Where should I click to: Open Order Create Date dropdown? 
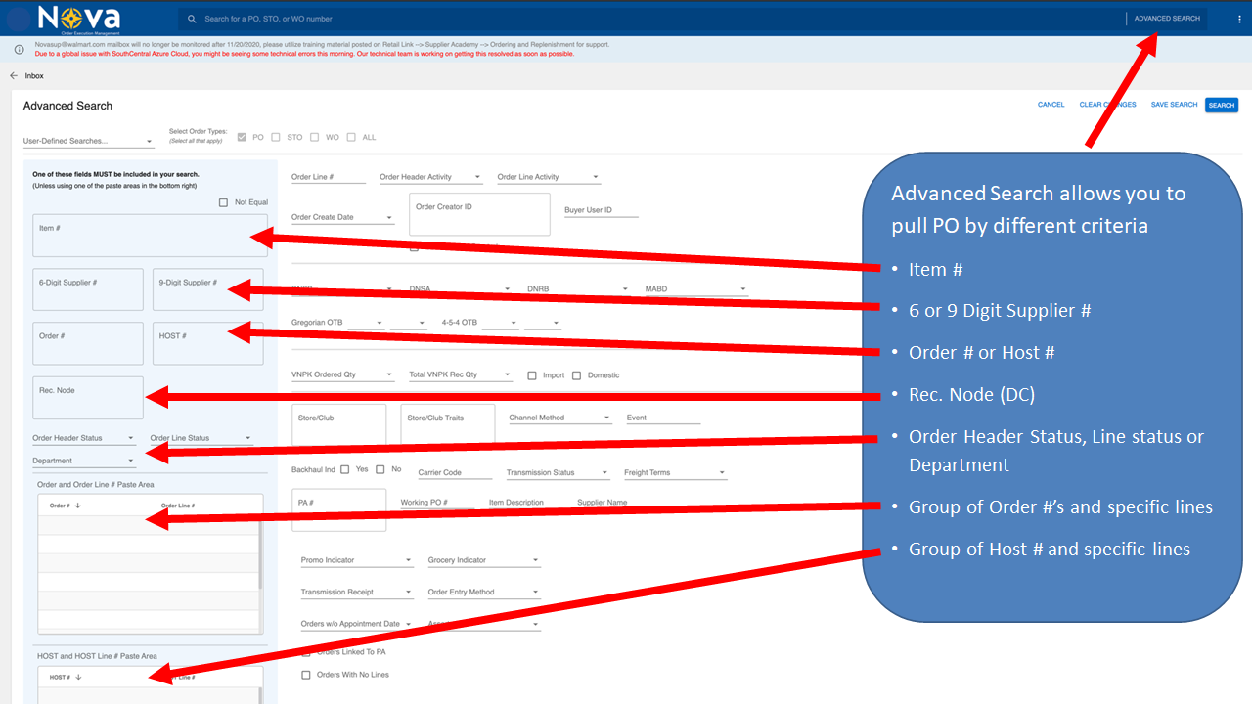tap(343, 217)
